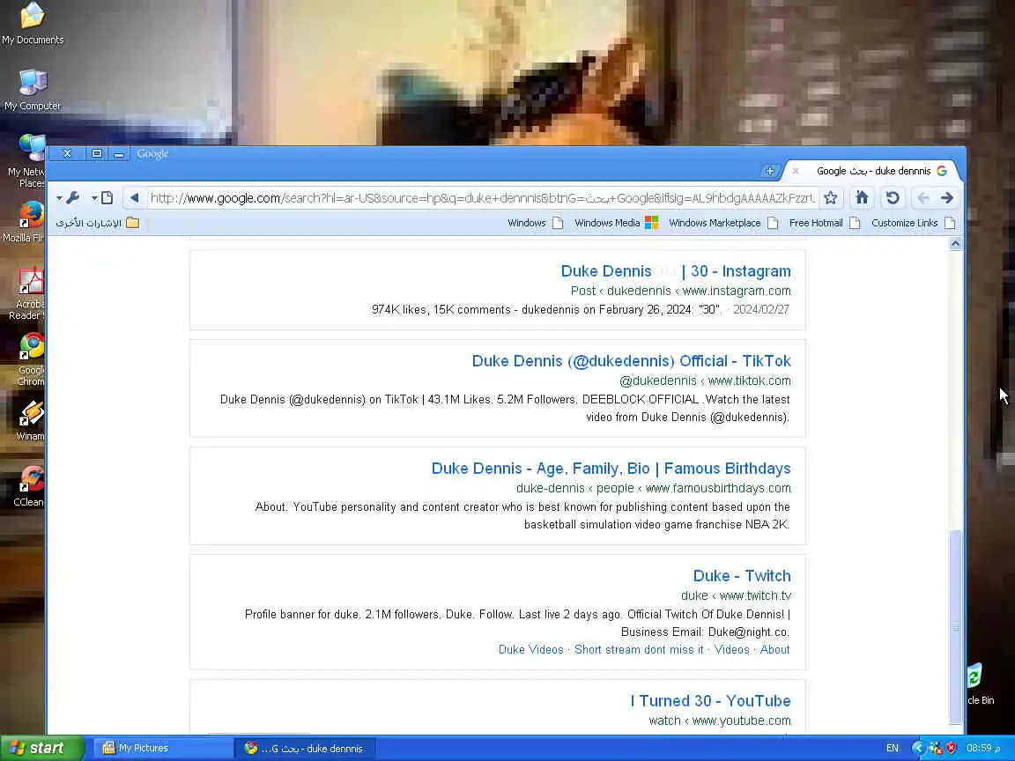The height and width of the screenshot is (761, 1015).
Task: Select the My Computer desktop icon
Action: (x=33, y=91)
